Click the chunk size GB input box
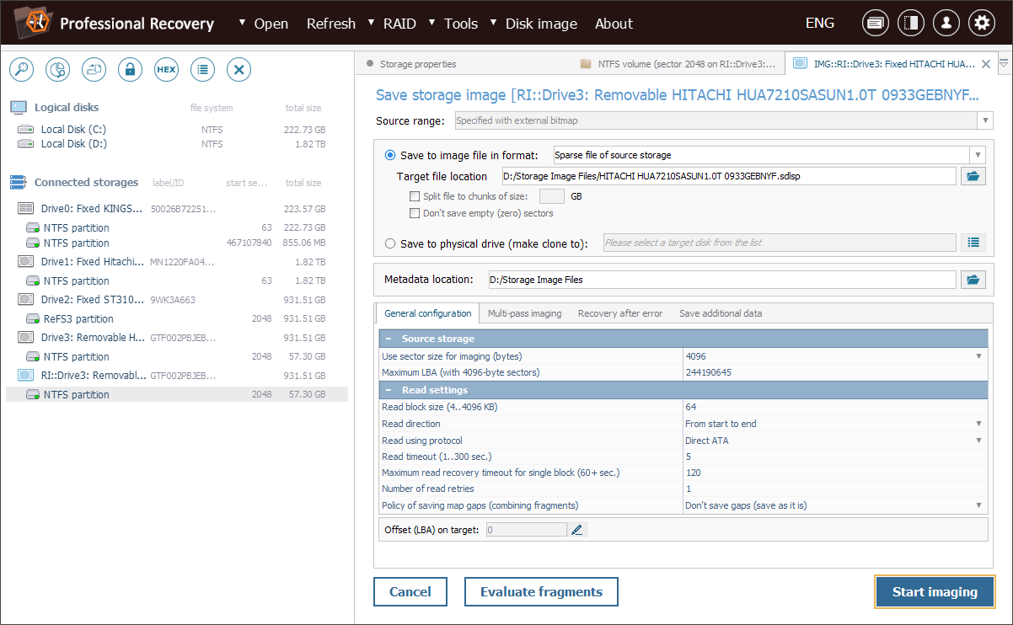 [552, 196]
